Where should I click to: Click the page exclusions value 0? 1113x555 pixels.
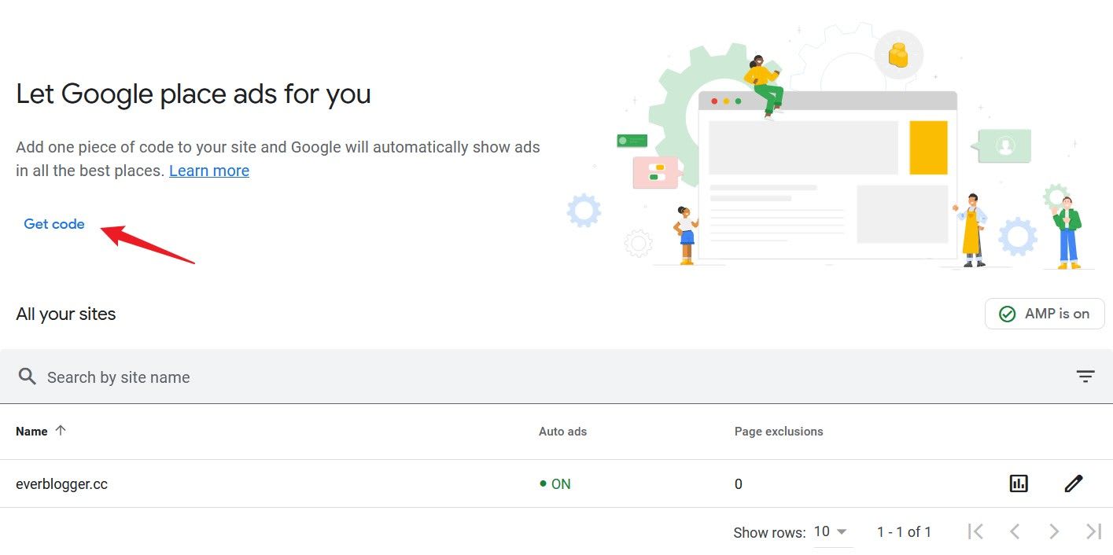[739, 484]
